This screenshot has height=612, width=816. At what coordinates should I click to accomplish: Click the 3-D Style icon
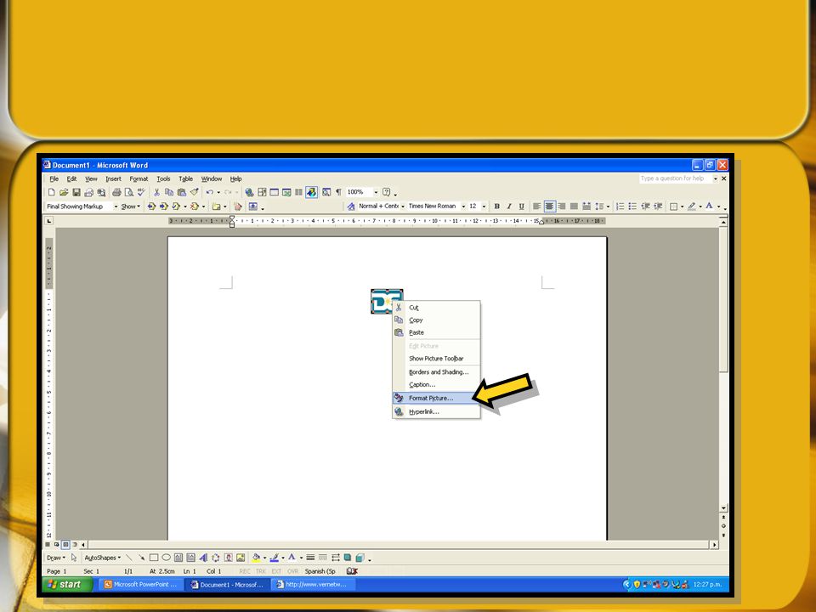(x=360, y=558)
